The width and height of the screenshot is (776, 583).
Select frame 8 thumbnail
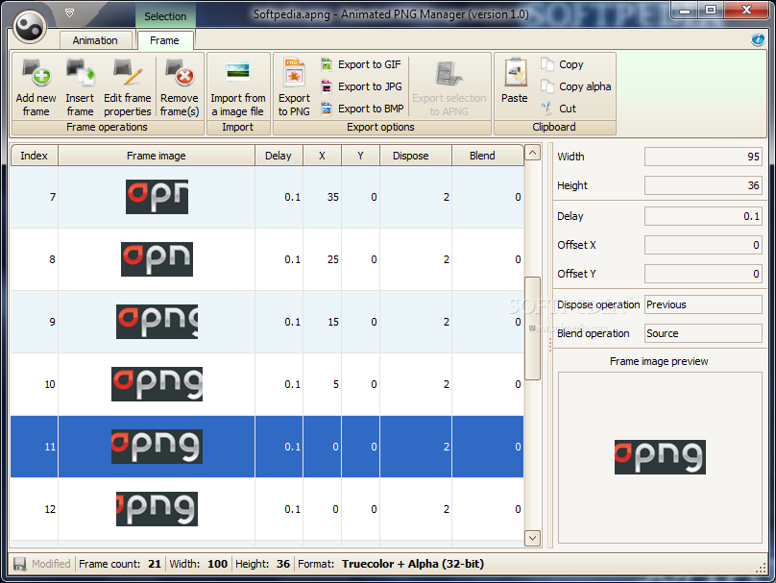(157, 259)
